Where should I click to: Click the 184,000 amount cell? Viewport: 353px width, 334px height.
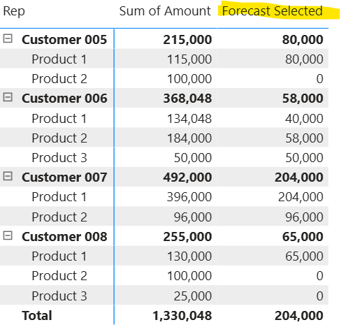(x=189, y=138)
